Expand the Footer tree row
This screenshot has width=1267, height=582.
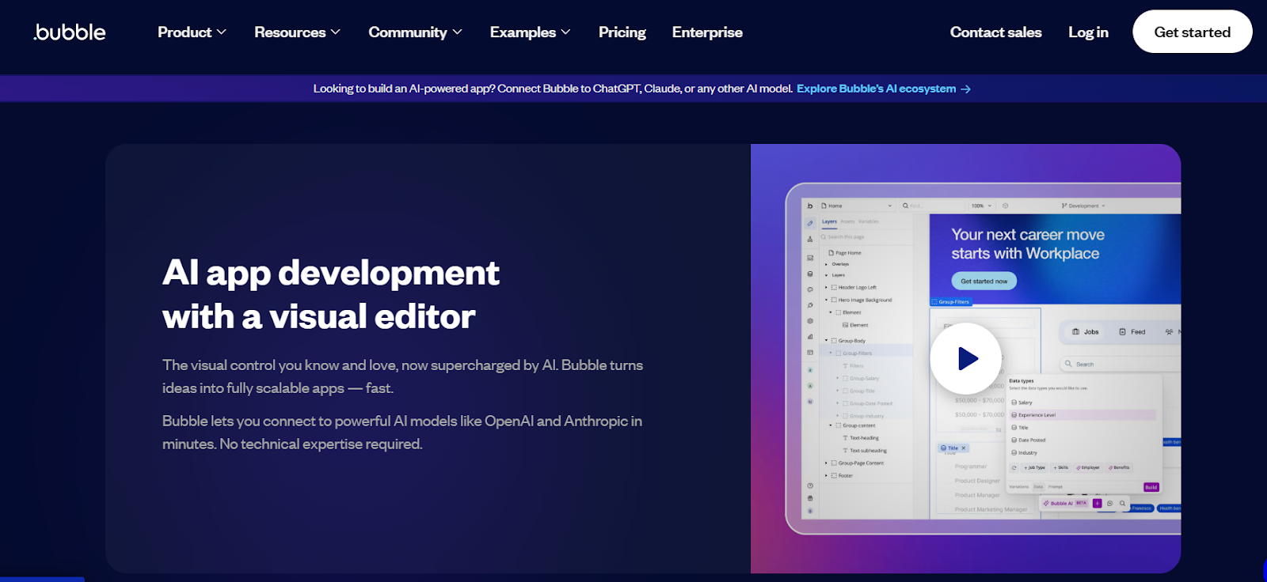(826, 475)
